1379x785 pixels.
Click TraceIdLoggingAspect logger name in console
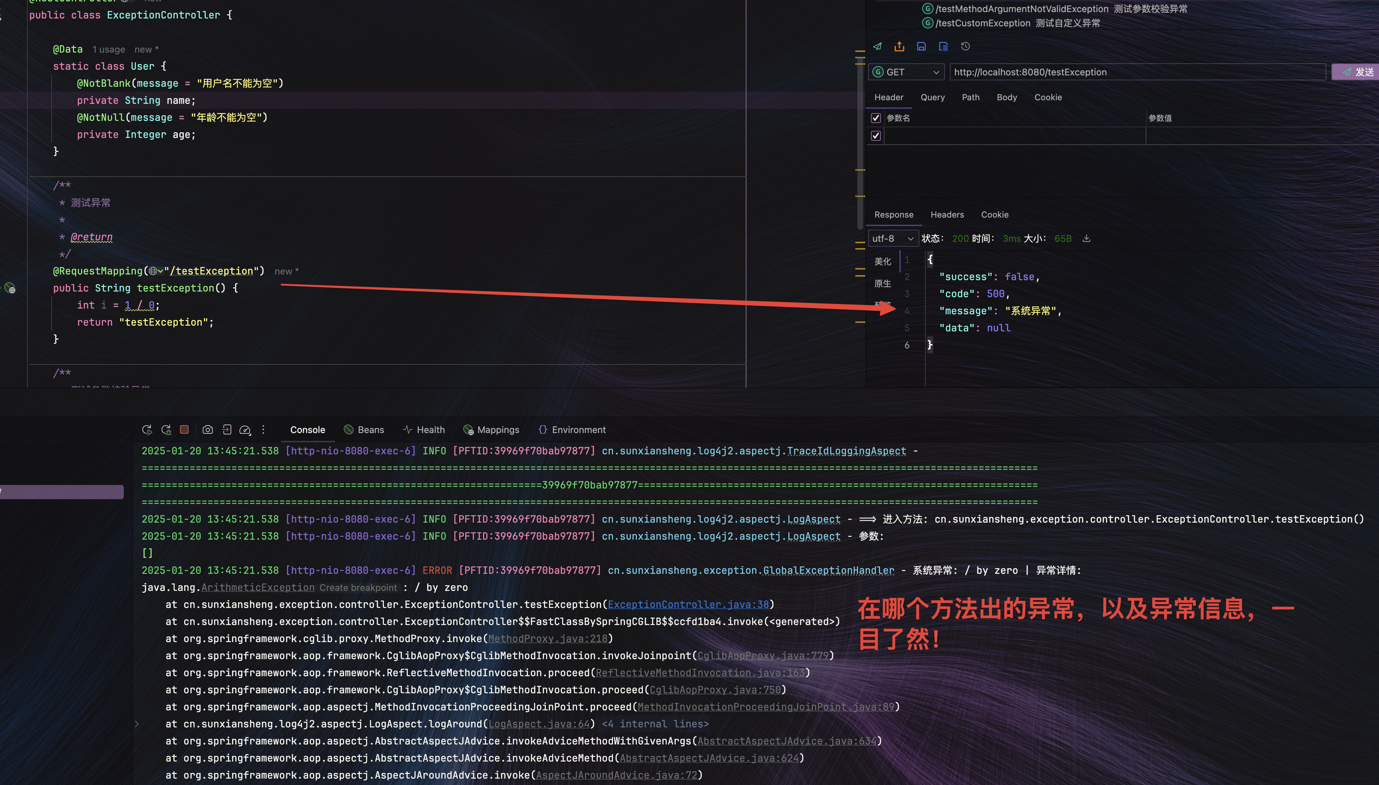click(846, 451)
